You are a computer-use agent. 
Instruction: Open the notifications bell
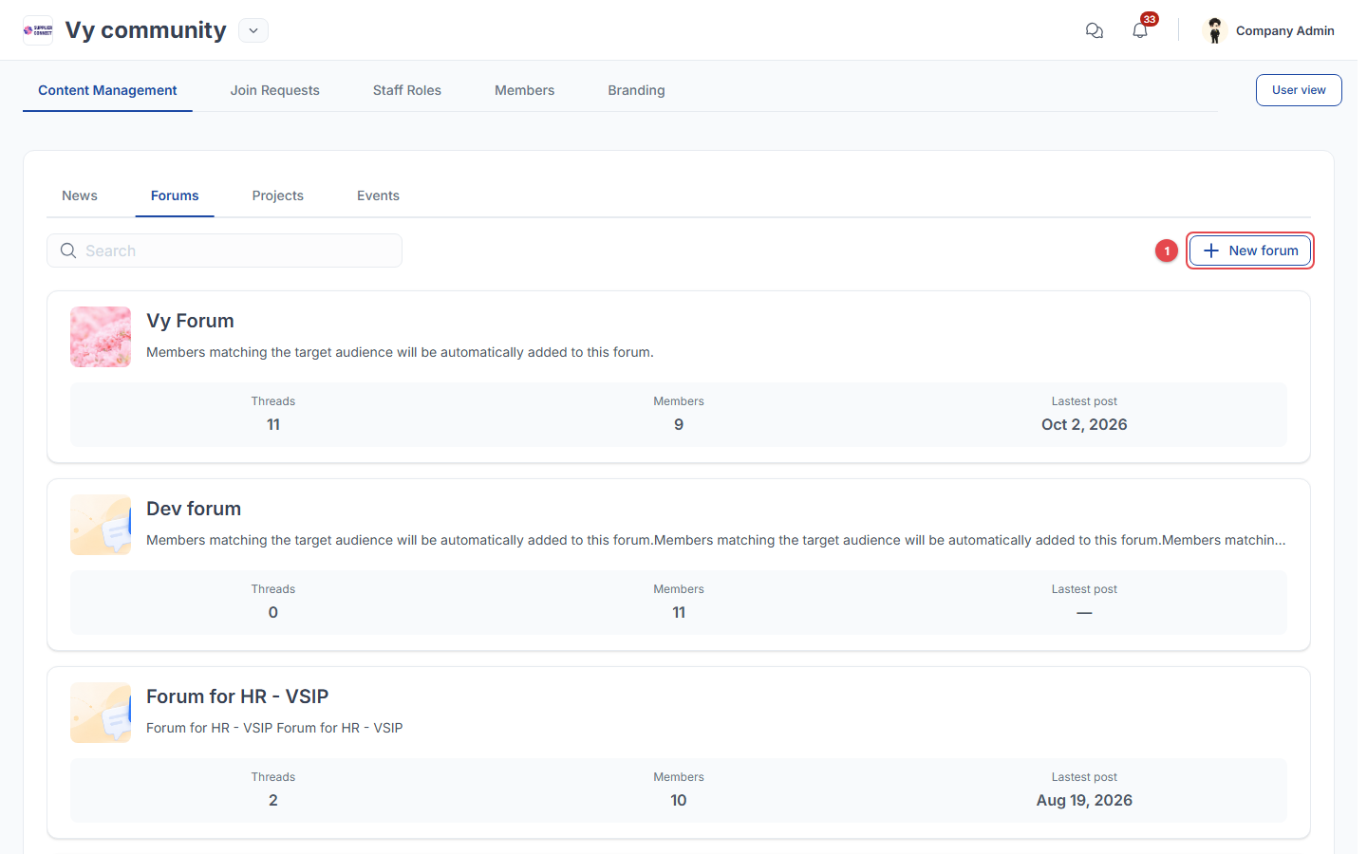(1140, 30)
